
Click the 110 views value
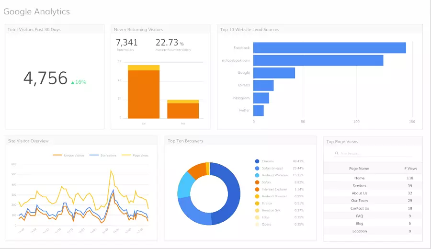click(x=410, y=178)
